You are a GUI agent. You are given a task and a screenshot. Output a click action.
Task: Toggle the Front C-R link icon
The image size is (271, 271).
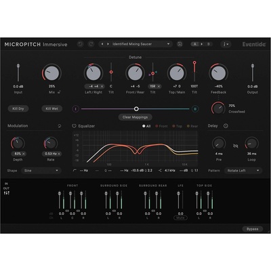click(x=78, y=211)
